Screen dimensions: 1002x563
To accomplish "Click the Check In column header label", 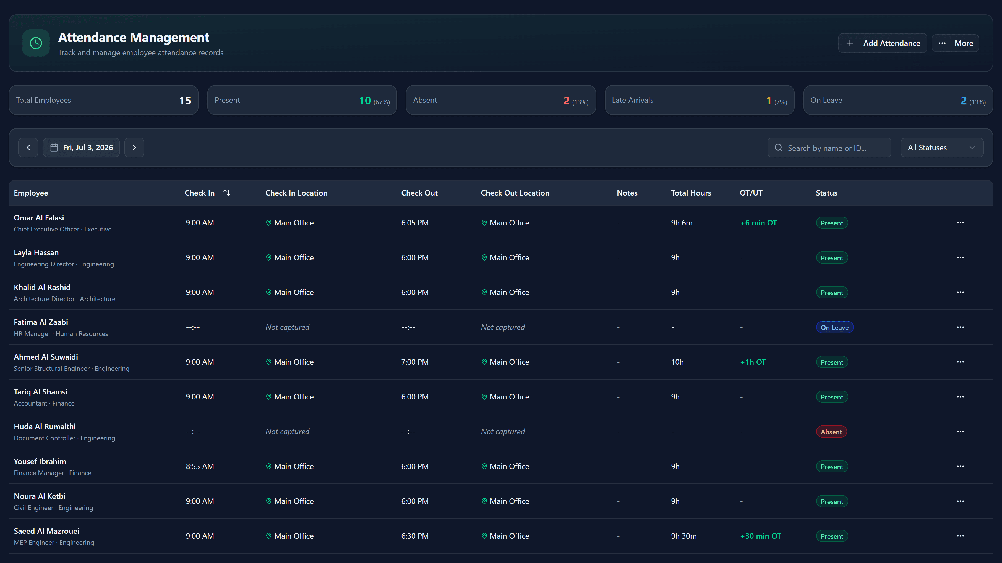I will click(200, 193).
